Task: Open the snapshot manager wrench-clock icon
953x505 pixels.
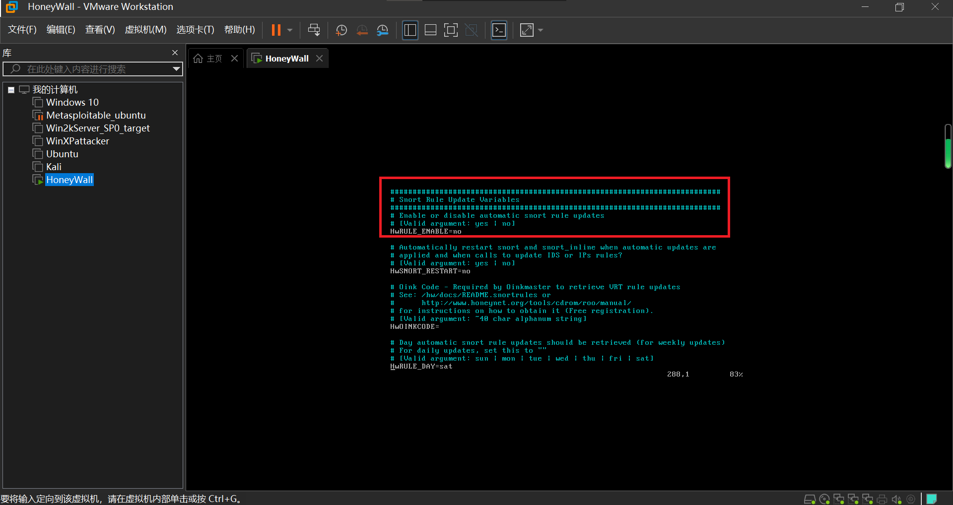Action: click(382, 30)
